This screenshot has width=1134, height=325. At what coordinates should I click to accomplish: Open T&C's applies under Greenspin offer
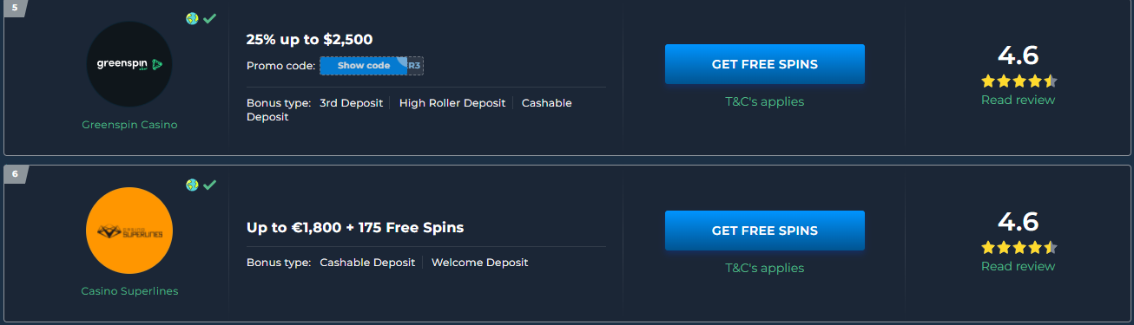tap(765, 101)
